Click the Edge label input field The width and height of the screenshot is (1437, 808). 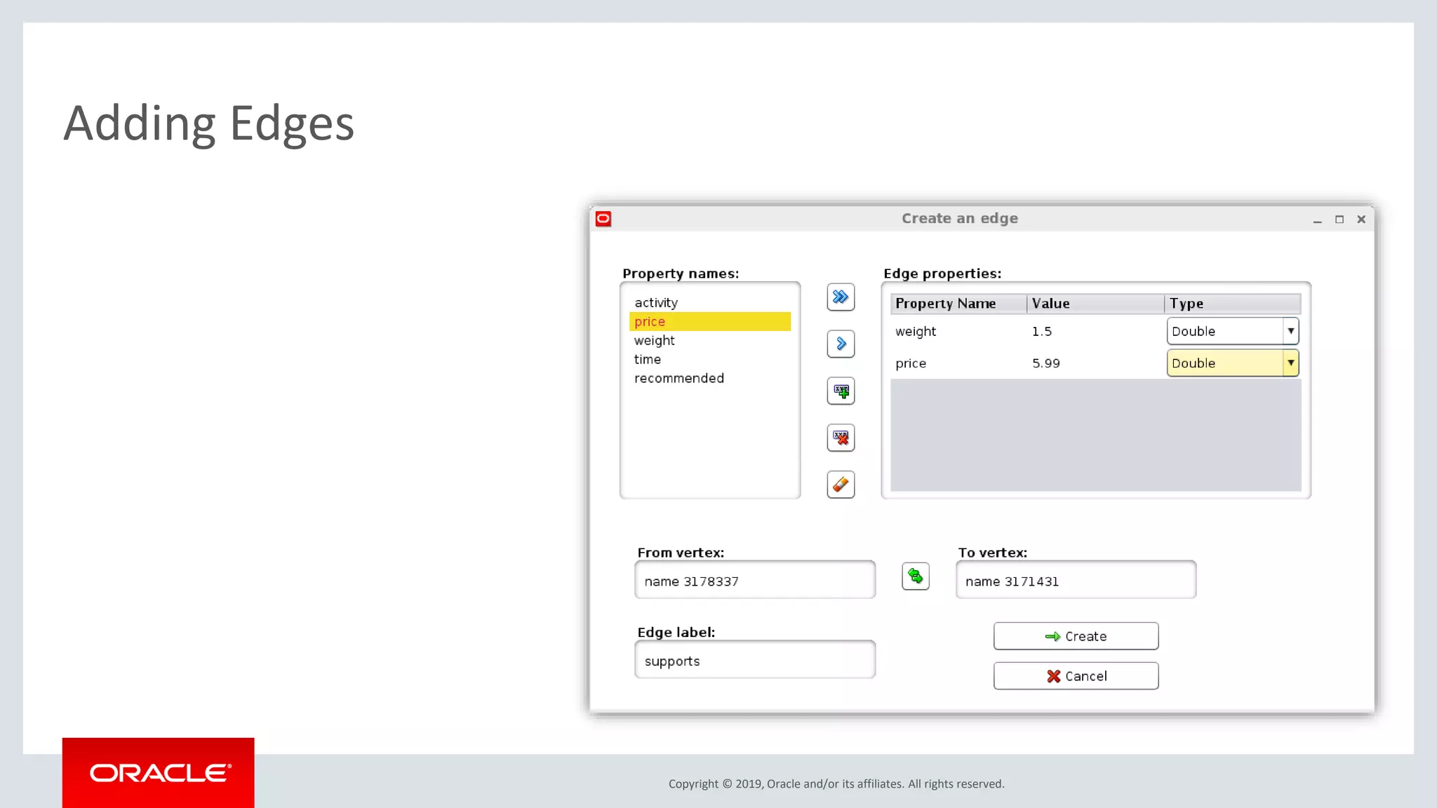(x=754, y=661)
